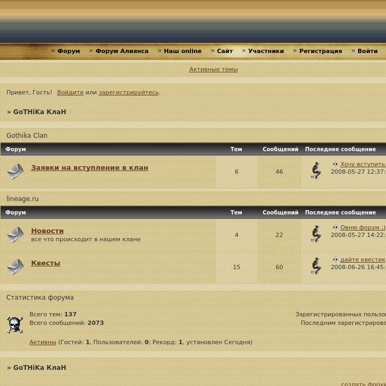Click date 2008-06-26 in Квесты row
The height and width of the screenshot is (386, 386).
point(347,267)
